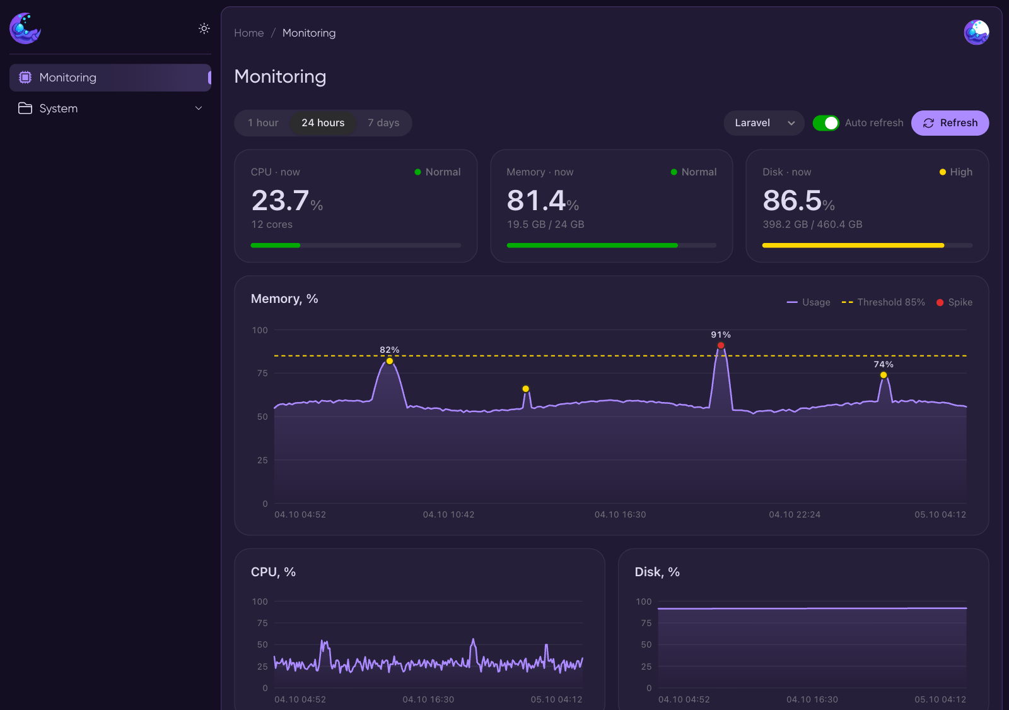Go to Home breadcrumb link
1009x710 pixels.
point(249,33)
